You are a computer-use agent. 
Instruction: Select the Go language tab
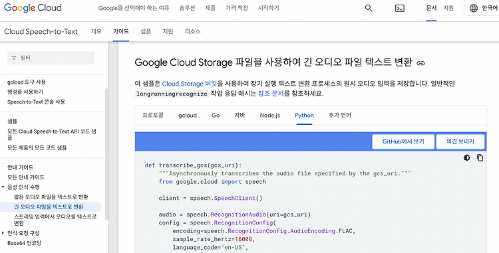point(216,116)
